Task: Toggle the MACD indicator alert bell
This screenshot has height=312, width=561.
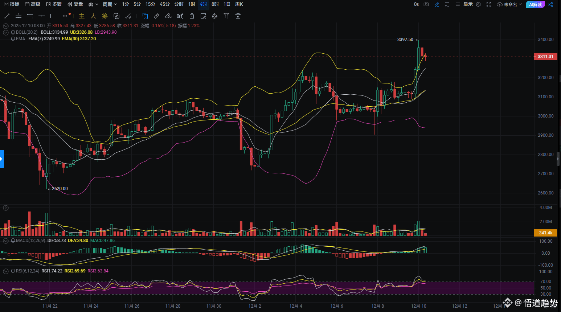Action: (x=13, y=241)
